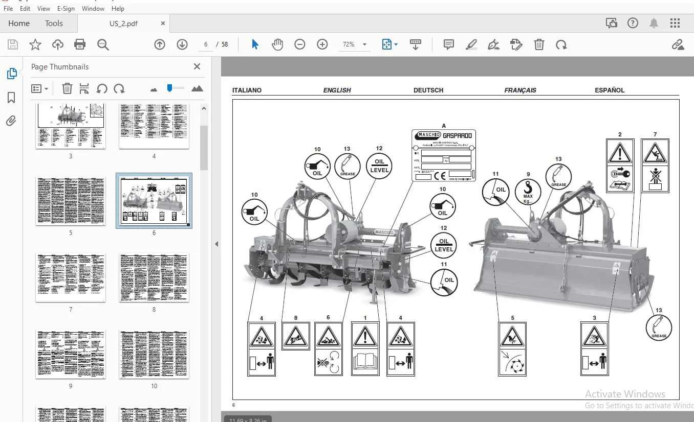Screen dimensions: 694x422
Task: Open the notifications bell
Action: [654, 23]
